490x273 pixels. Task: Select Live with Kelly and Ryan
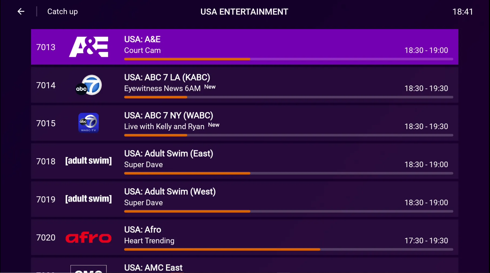point(164,126)
